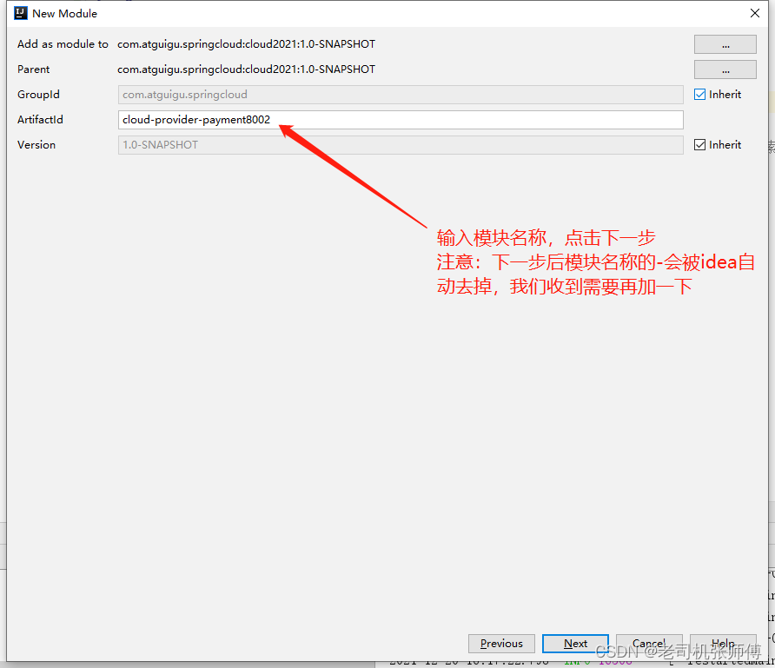
Task: Open browse button for Parent
Action: (x=725, y=69)
